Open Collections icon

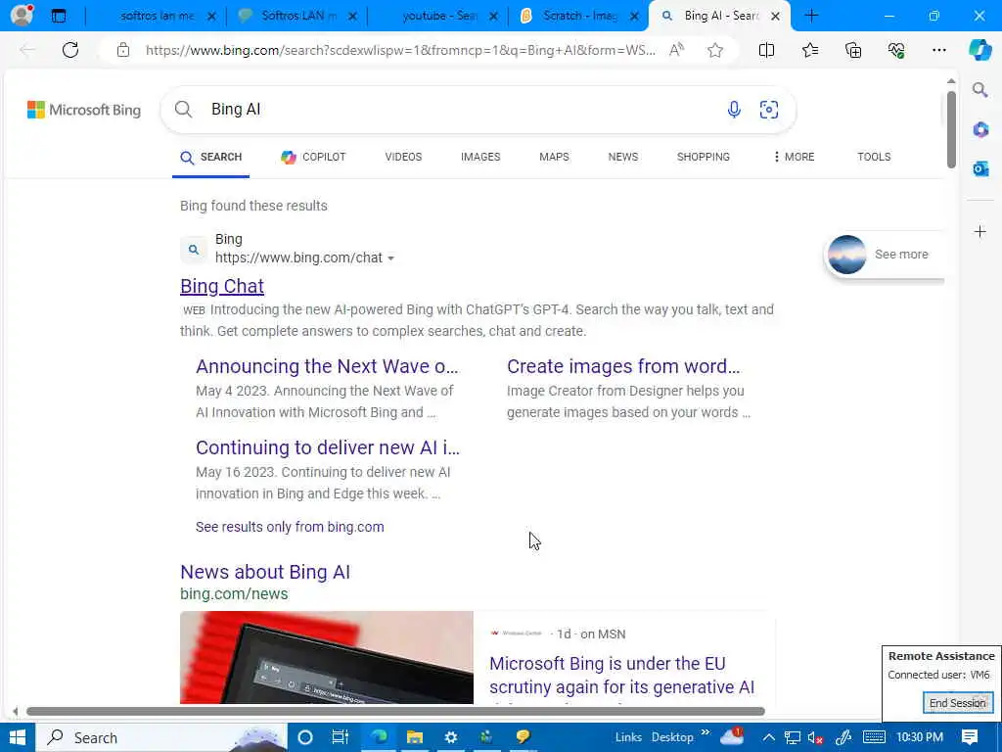pyautogui.click(x=853, y=50)
